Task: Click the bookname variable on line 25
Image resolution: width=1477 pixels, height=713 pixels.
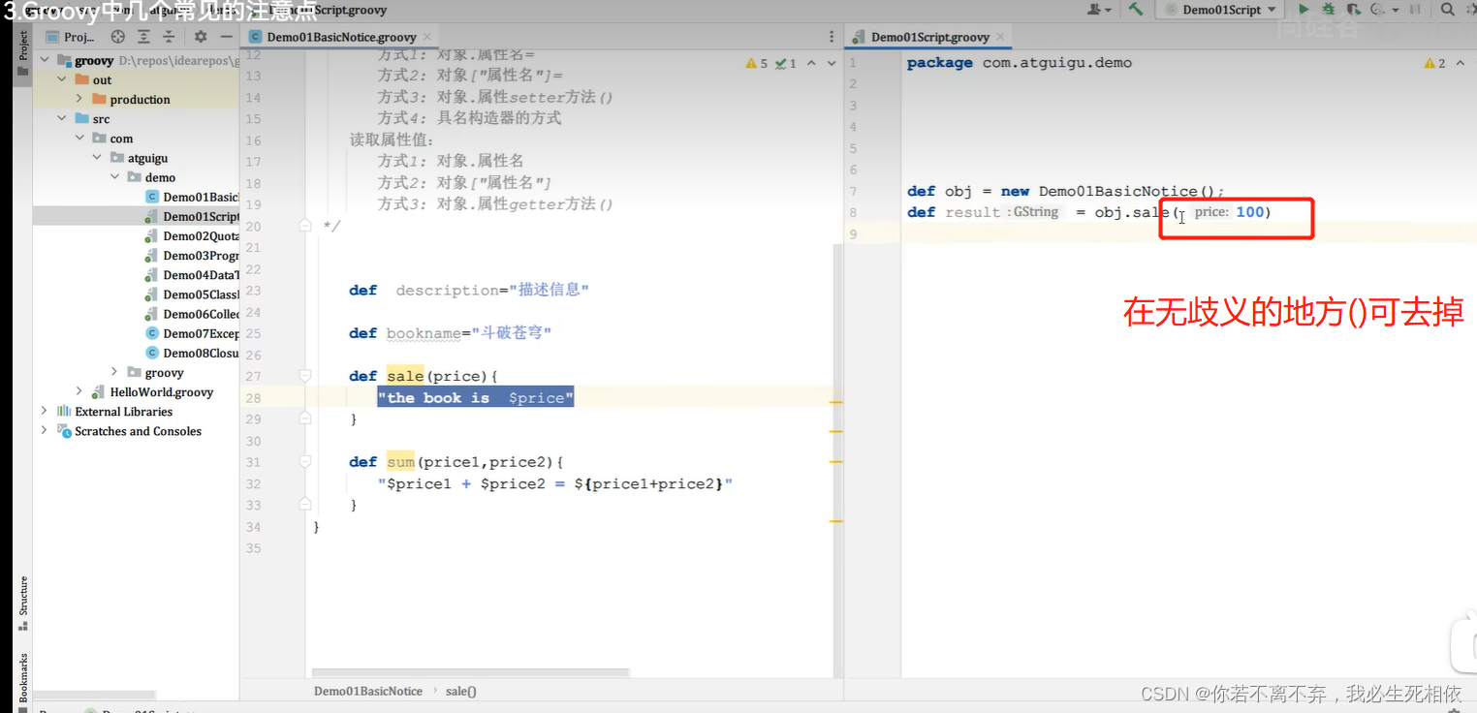Action: tap(424, 333)
